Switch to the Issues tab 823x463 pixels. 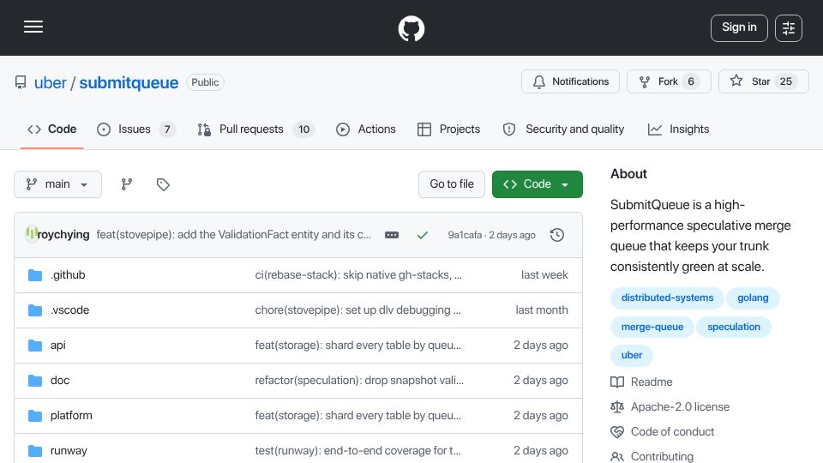[136, 129]
